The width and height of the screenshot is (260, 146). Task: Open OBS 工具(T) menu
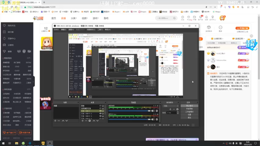point(100,30)
